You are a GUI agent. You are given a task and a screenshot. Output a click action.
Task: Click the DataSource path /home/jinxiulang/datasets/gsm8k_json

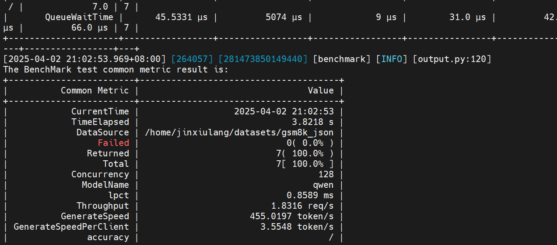(239, 132)
